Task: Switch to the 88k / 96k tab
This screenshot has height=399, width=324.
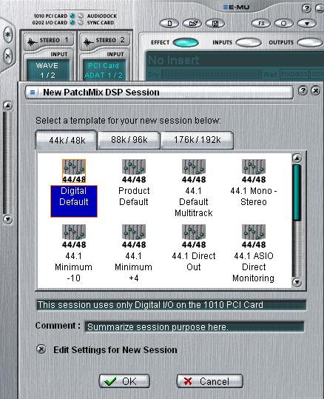Action: click(129, 140)
